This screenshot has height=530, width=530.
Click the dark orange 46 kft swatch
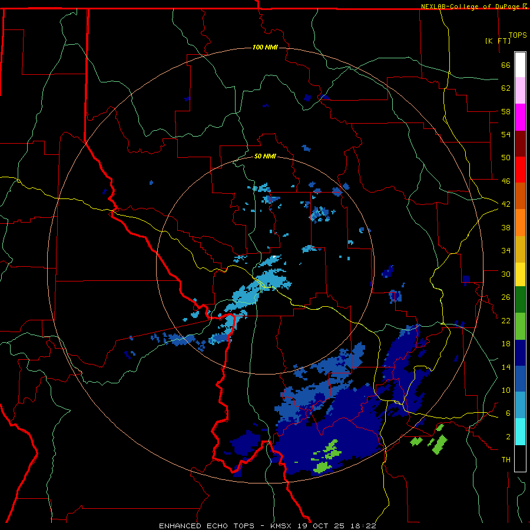(520, 196)
